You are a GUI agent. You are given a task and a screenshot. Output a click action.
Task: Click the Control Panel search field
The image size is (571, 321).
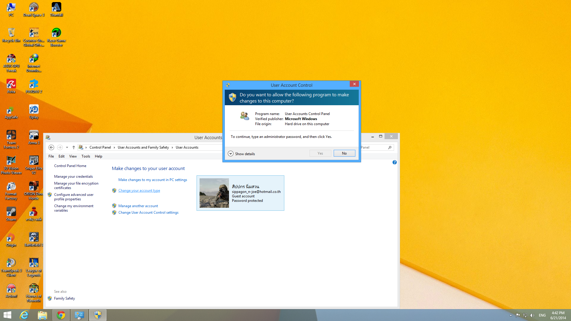click(x=374, y=147)
